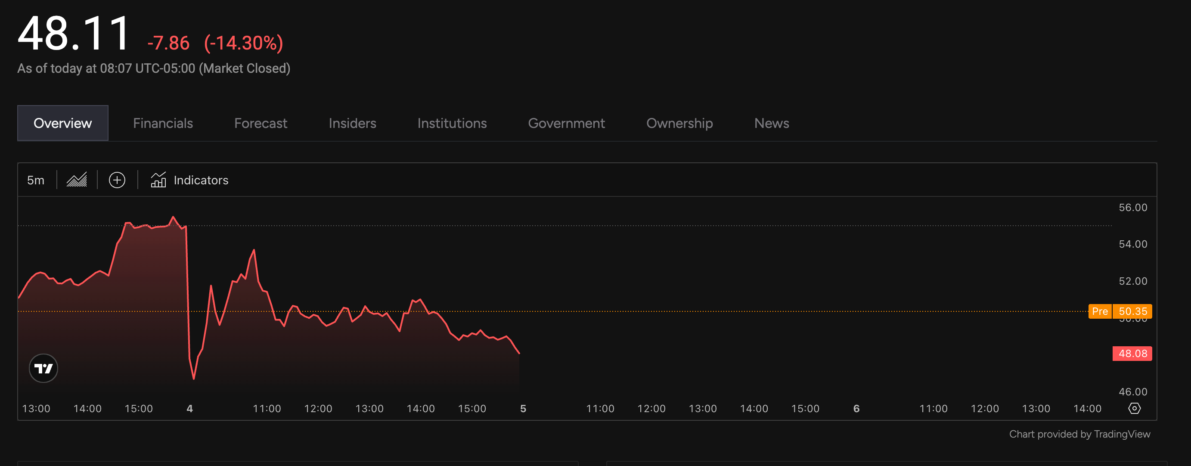This screenshot has width=1191, height=466.
Task: Click the red 48.08 price label
Action: pyautogui.click(x=1132, y=354)
